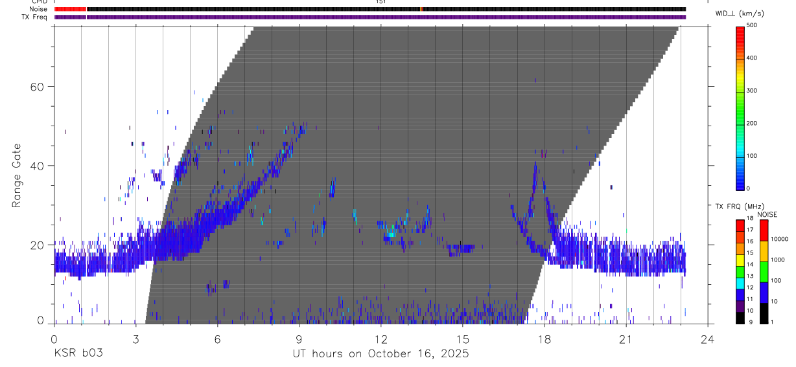This screenshot has height=367, width=796.
Task: Click the '17' label on the TX FRQ legend
Action: 750,230
